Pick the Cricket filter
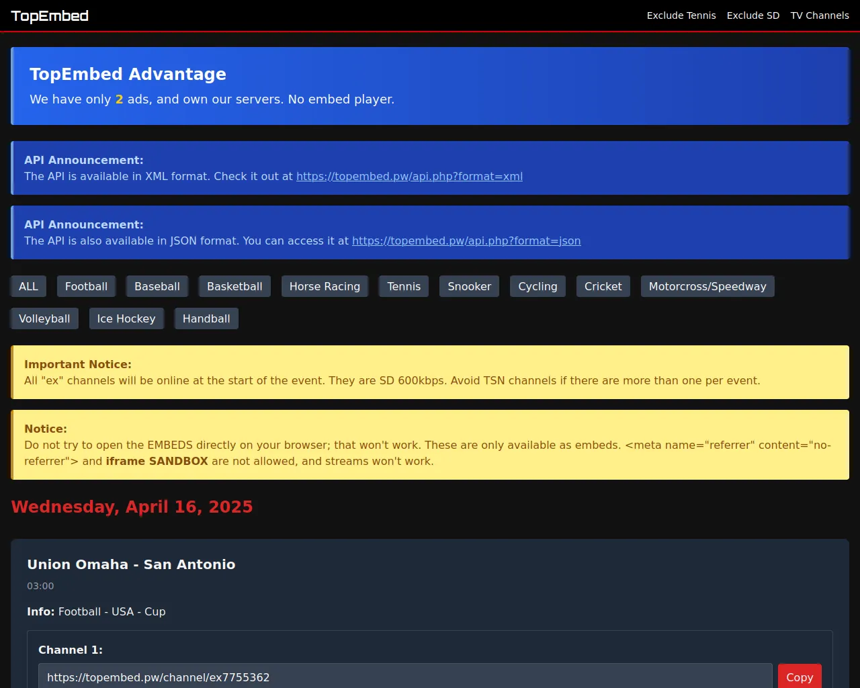The height and width of the screenshot is (688, 860). pos(603,286)
